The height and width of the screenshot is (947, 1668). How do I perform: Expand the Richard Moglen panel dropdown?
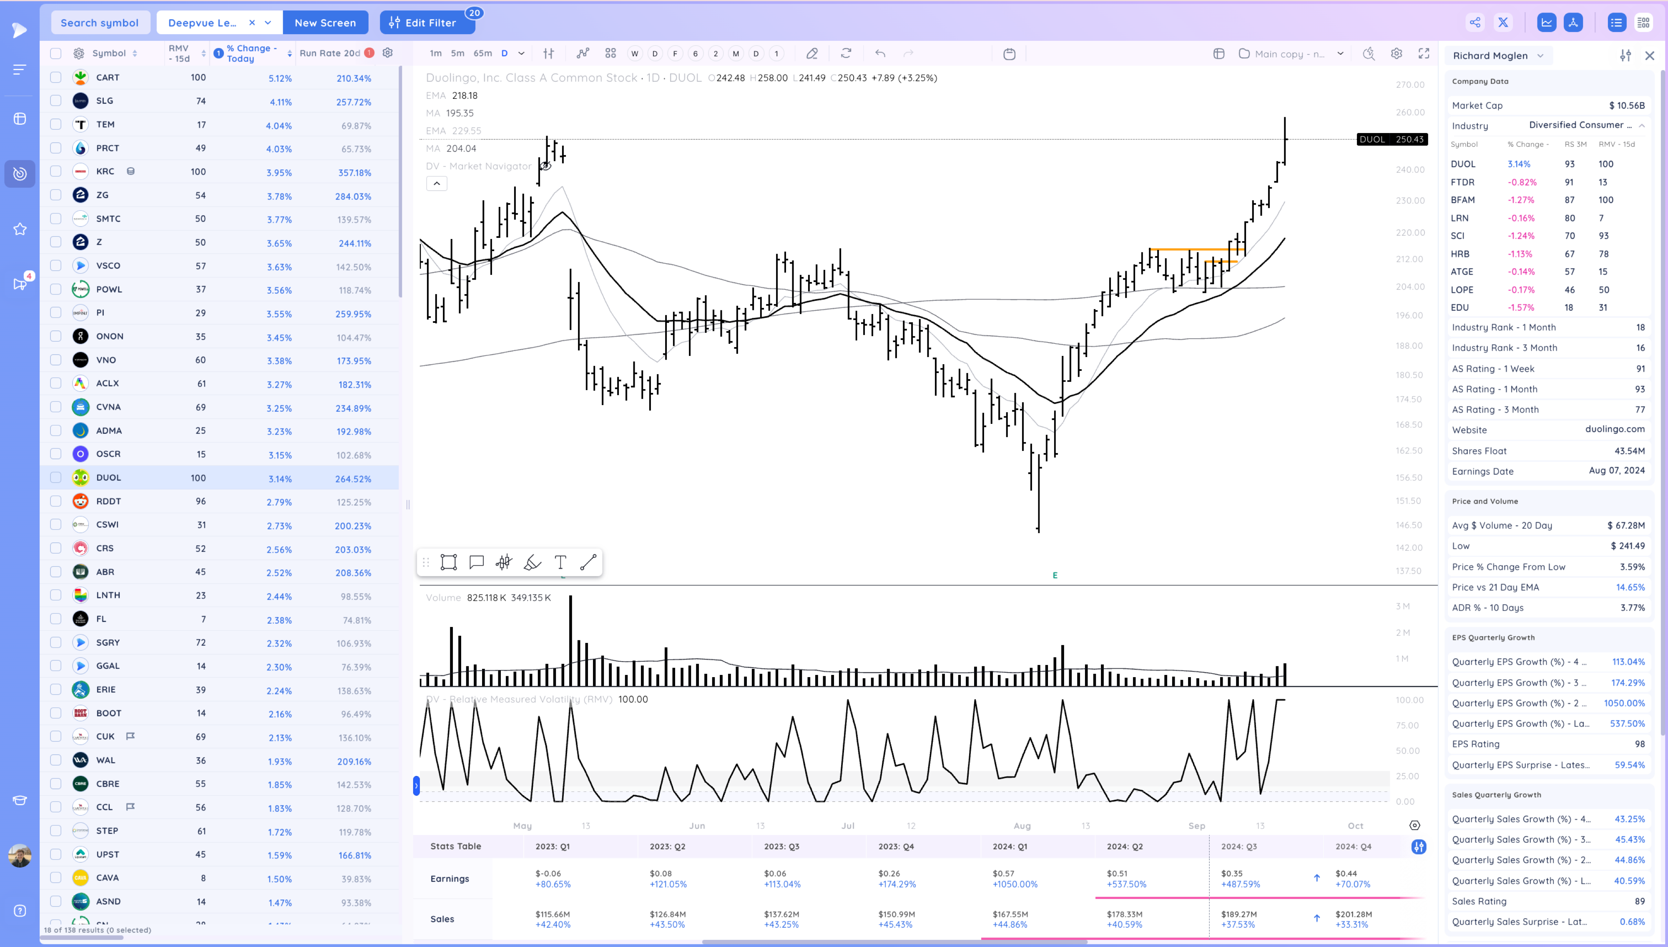[1540, 55]
